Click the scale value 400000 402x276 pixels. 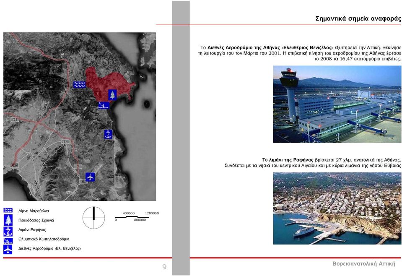[129, 213]
